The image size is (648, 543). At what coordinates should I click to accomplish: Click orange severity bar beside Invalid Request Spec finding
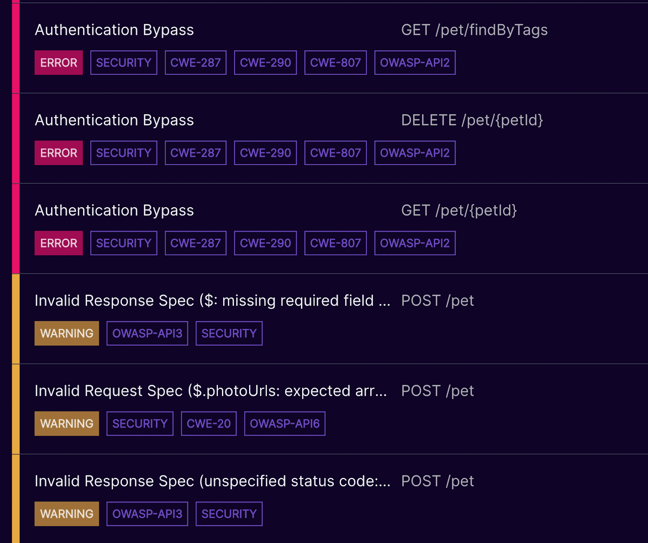click(x=16, y=409)
